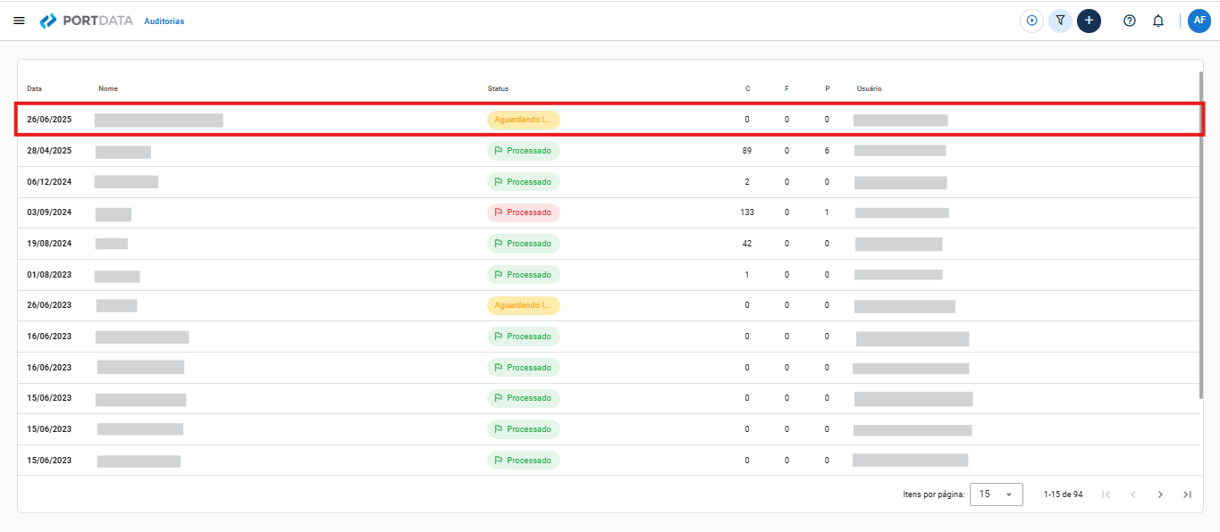Select the 26/06/2025 audit row
The image size is (1220, 532).
[609, 120]
